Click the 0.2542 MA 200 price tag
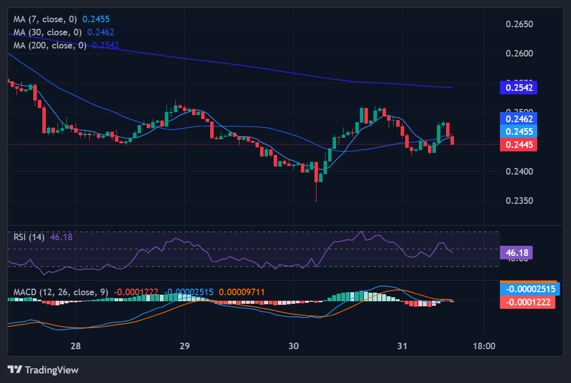Screen dimensions: 571x383 coord(518,87)
